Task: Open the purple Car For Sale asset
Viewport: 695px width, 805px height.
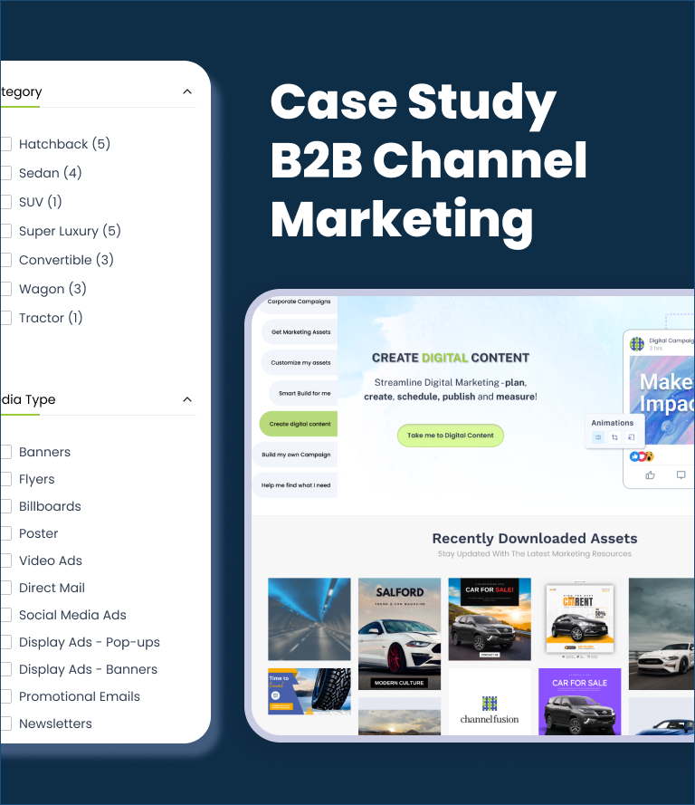Action: coord(579,703)
